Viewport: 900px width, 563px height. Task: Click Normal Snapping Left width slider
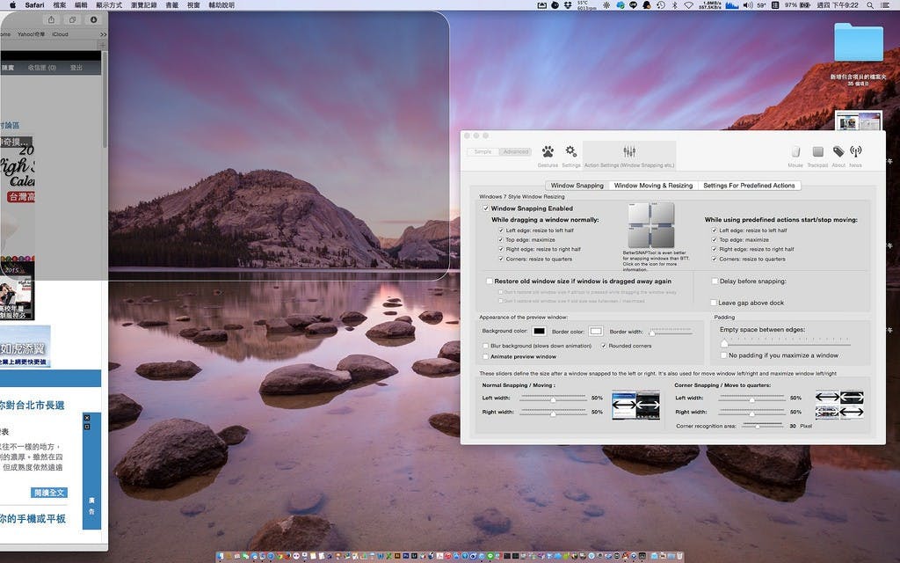(554, 398)
